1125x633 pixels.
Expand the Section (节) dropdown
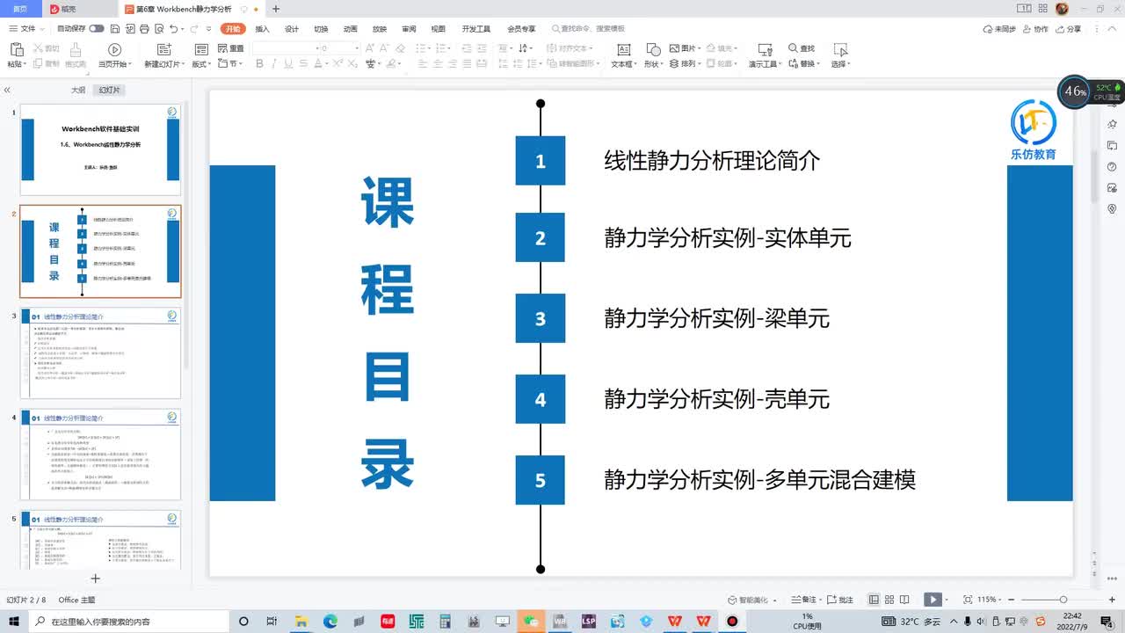click(x=230, y=63)
